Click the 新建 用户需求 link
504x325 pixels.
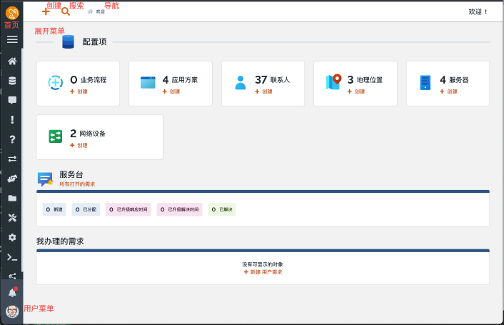263,272
